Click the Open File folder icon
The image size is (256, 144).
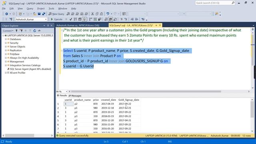coord(35,14)
